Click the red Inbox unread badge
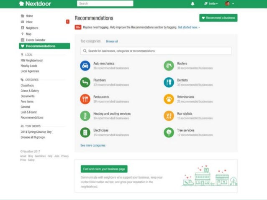This screenshot has width=267, height=200. coord(68,22)
